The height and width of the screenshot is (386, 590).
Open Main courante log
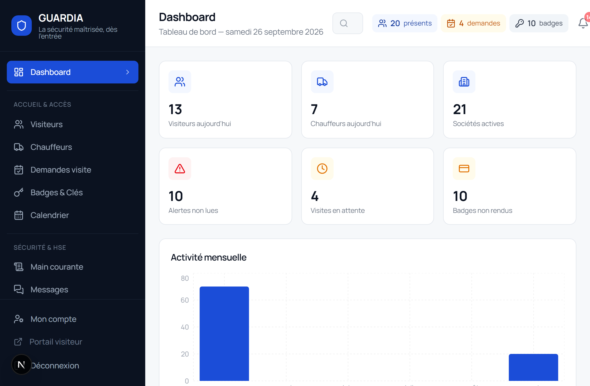[x=73, y=267]
